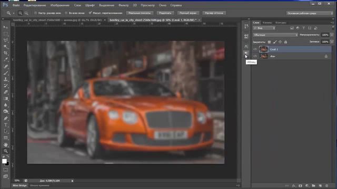337x189 pixels.
Task: Open status bar info arrow
Action: click(73, 181)
